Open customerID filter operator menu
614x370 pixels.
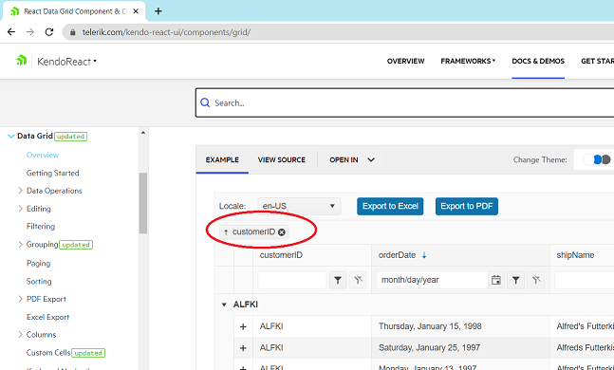pos(338,280)
